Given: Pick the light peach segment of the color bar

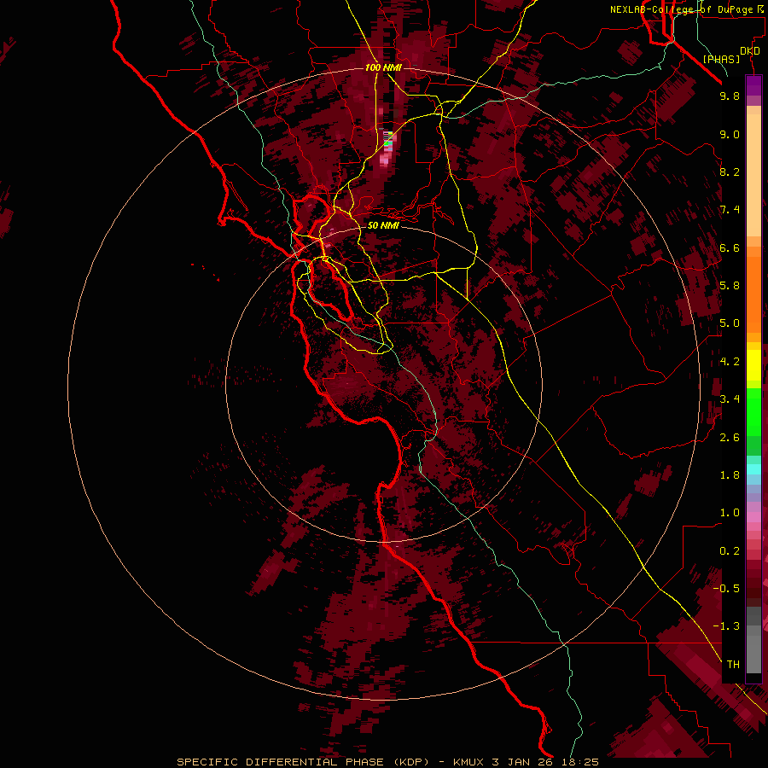Looking at the screenshot, I should [753, 175].
